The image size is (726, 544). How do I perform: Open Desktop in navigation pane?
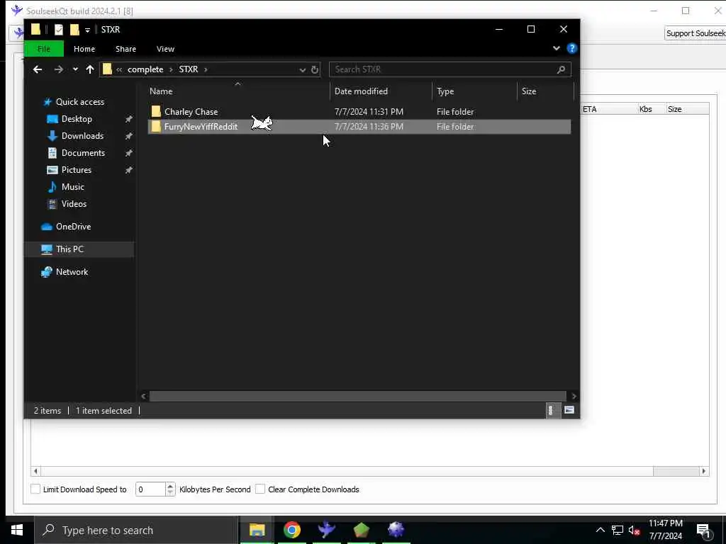(77, 119)
